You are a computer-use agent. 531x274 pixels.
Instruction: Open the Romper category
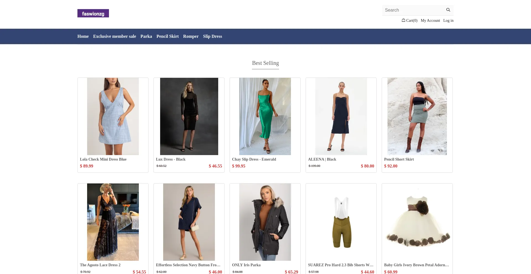coord(191,36)
